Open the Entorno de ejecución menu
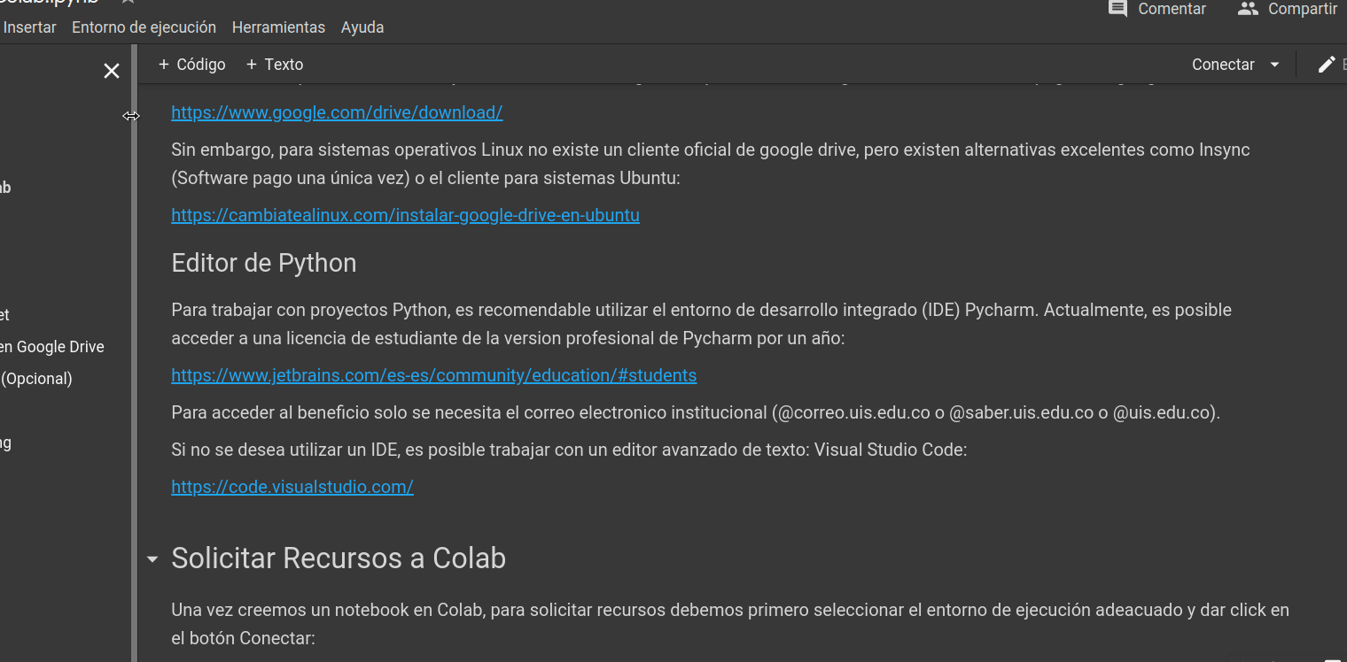This screenshot has height=662, width=1347. (x=144, y=27)
